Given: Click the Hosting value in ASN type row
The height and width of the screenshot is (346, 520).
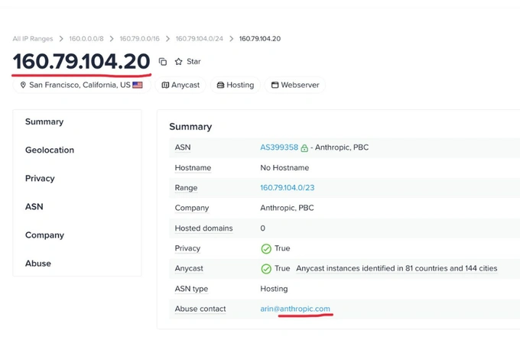Looking at the screenshot, I should click(x=274, y=289).
